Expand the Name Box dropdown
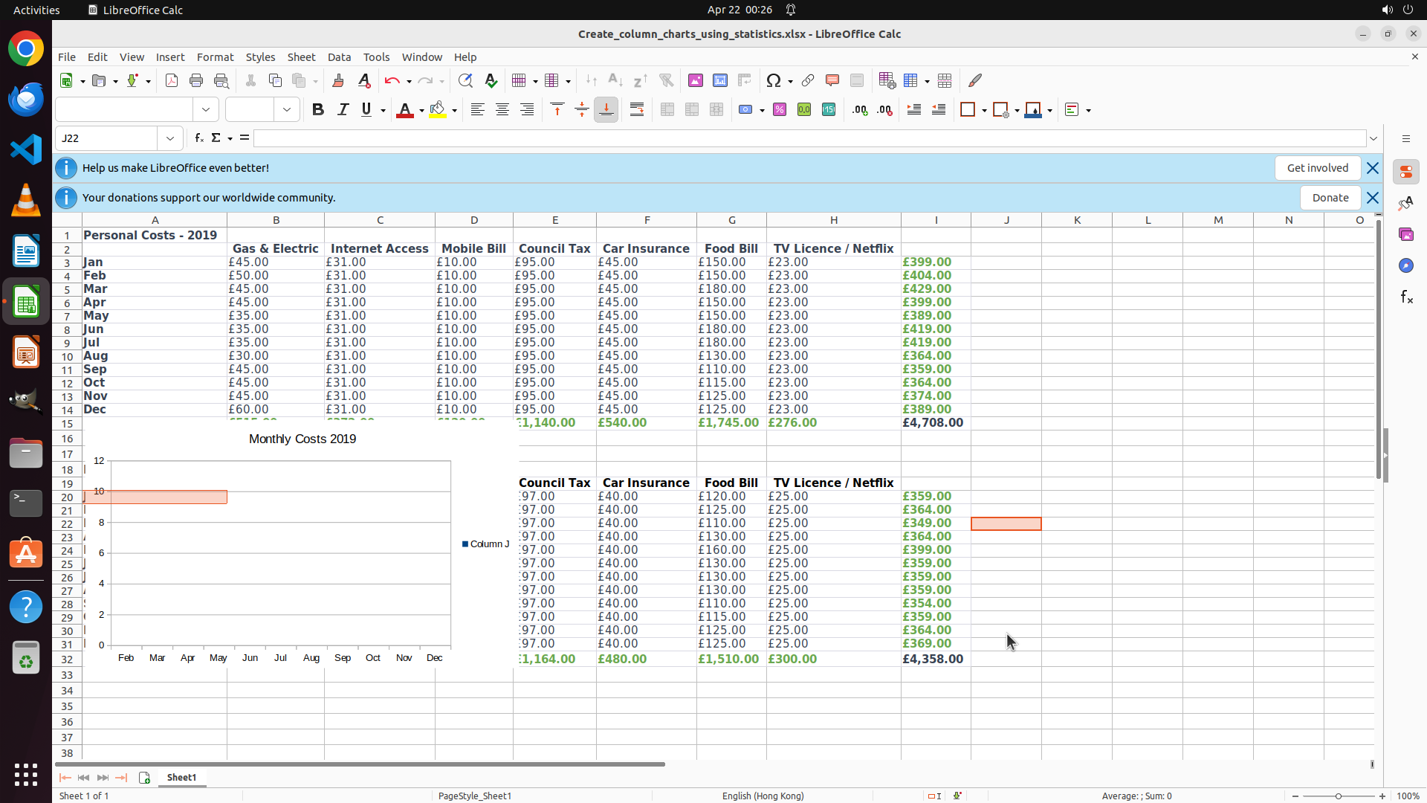The width and height of the screenshot is (1427, 803). pyautogui.click(x=170, y=138)
